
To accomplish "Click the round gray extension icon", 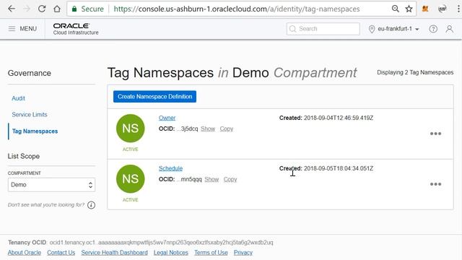I will pos(443,9).
